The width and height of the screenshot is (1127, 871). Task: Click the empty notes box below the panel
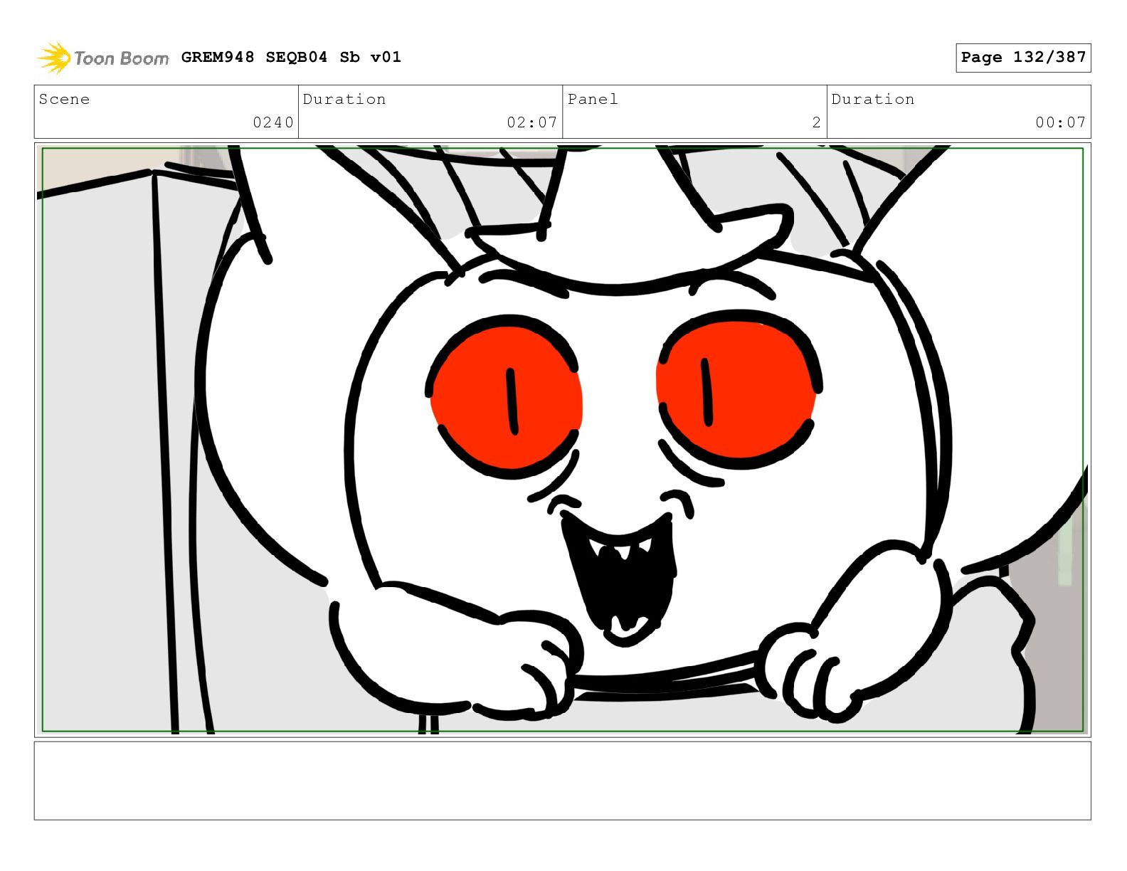tap(563, 781)
